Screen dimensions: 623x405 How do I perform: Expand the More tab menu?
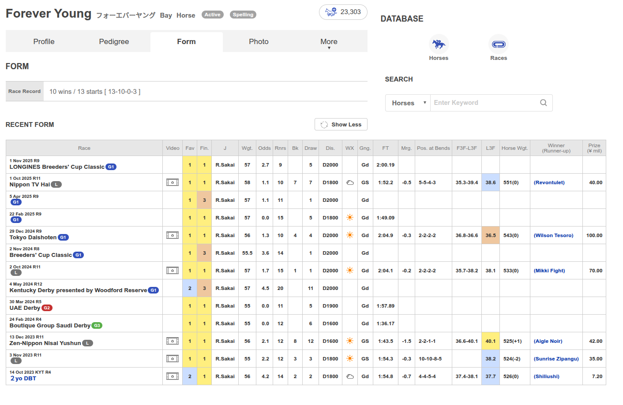[329, 42]
